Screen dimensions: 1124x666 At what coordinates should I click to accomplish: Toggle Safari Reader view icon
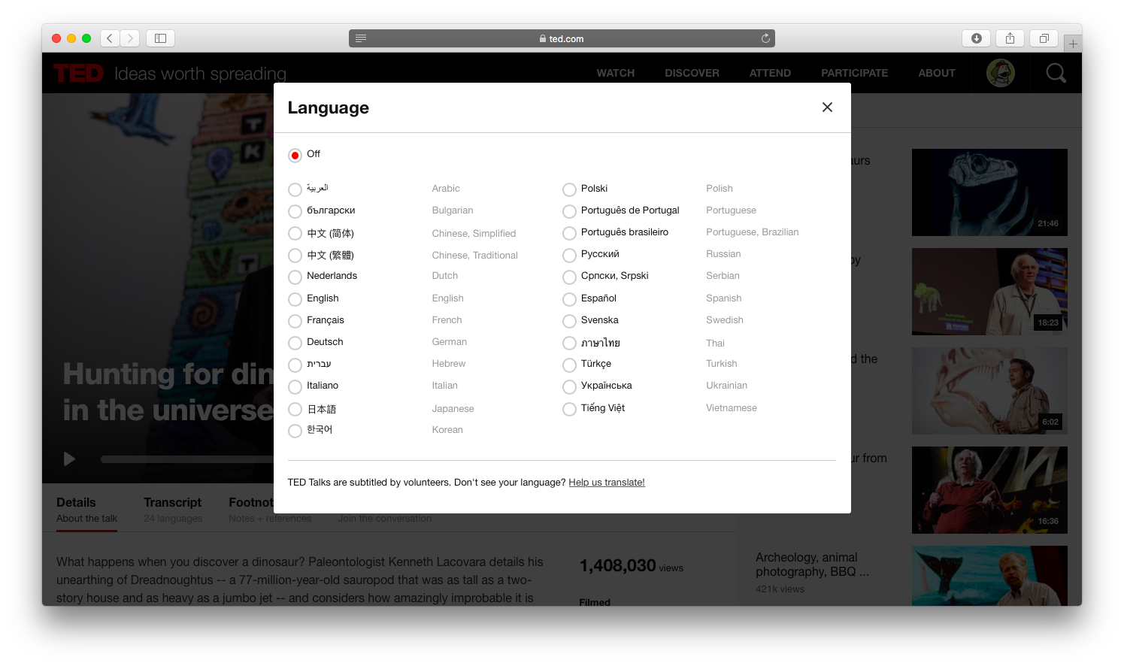coord(361,38)
